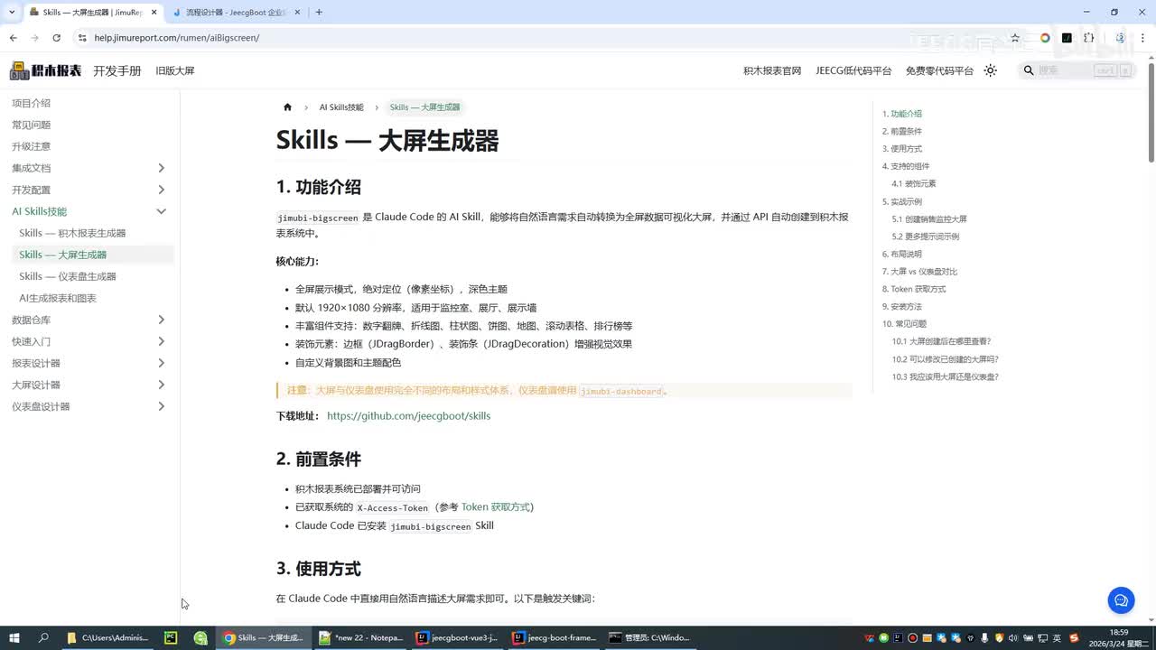The height and width of the screenshot is (650, 1156).
Task: Visit 积木报表官网 link in header
Action: point(772,70)
